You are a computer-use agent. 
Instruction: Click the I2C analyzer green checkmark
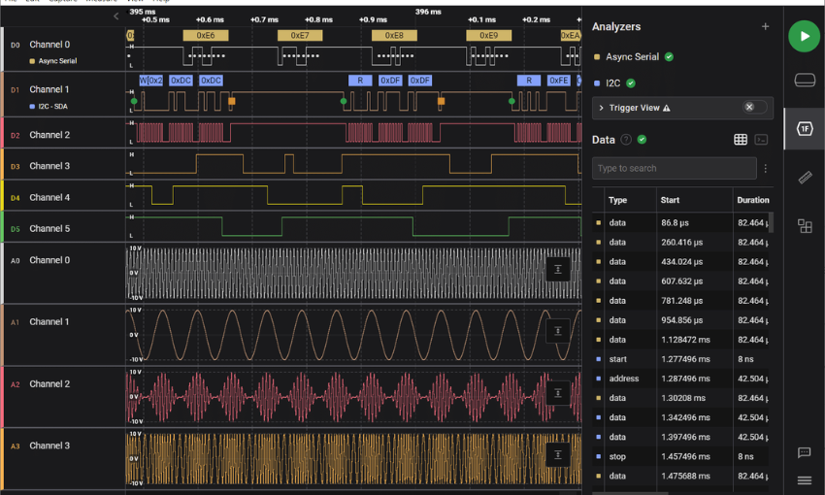tap(631, 83)
